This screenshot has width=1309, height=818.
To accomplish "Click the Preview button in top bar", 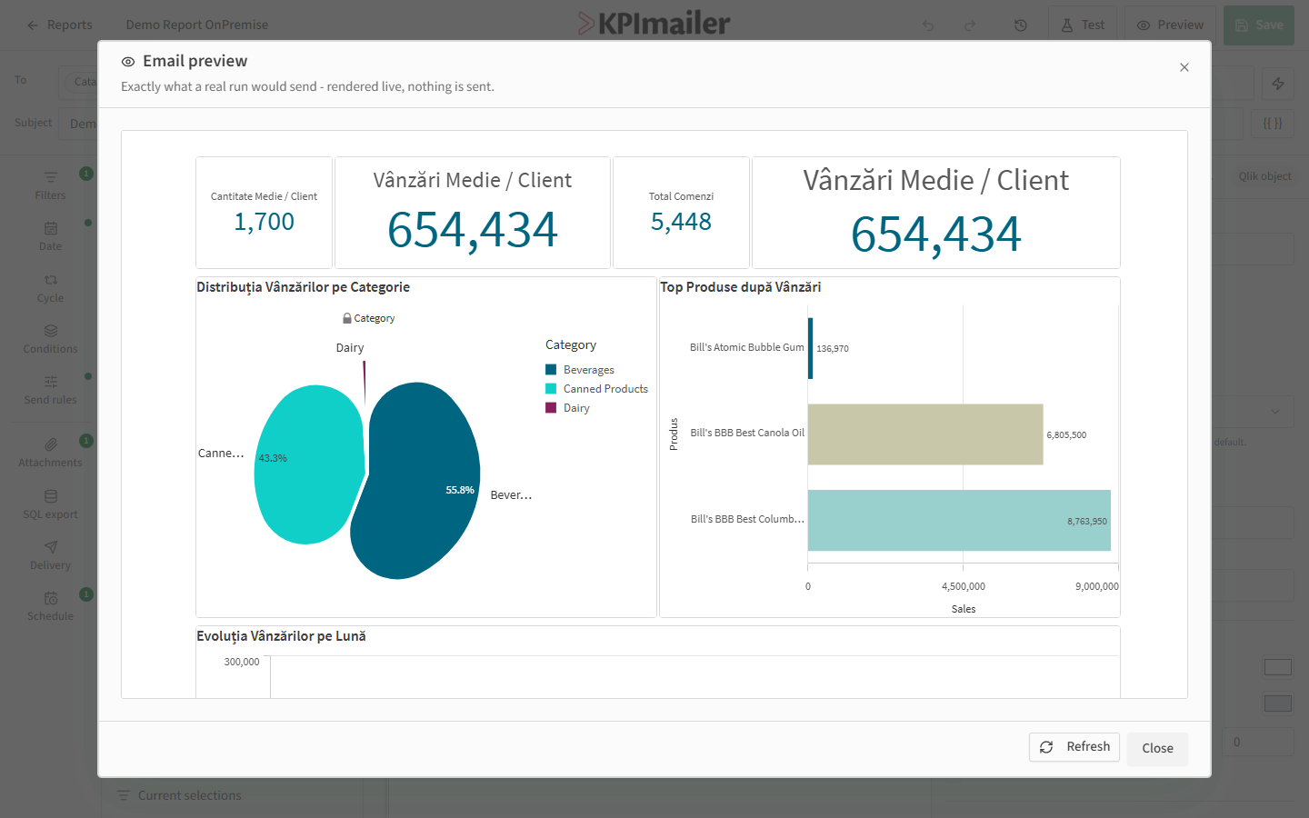I will [1170, 25].
